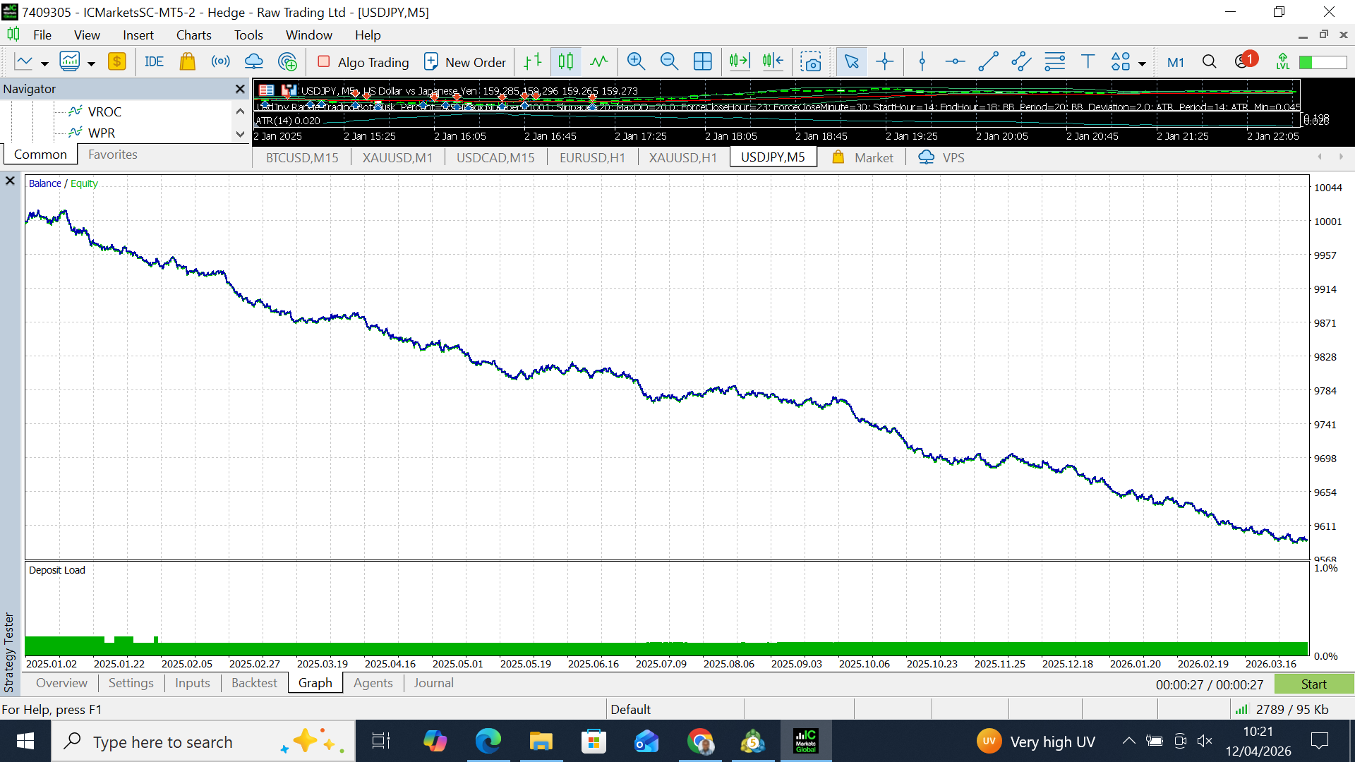Select the text label tool
The height and width of the screenshot is (762, 1355).
point(1088,62)
